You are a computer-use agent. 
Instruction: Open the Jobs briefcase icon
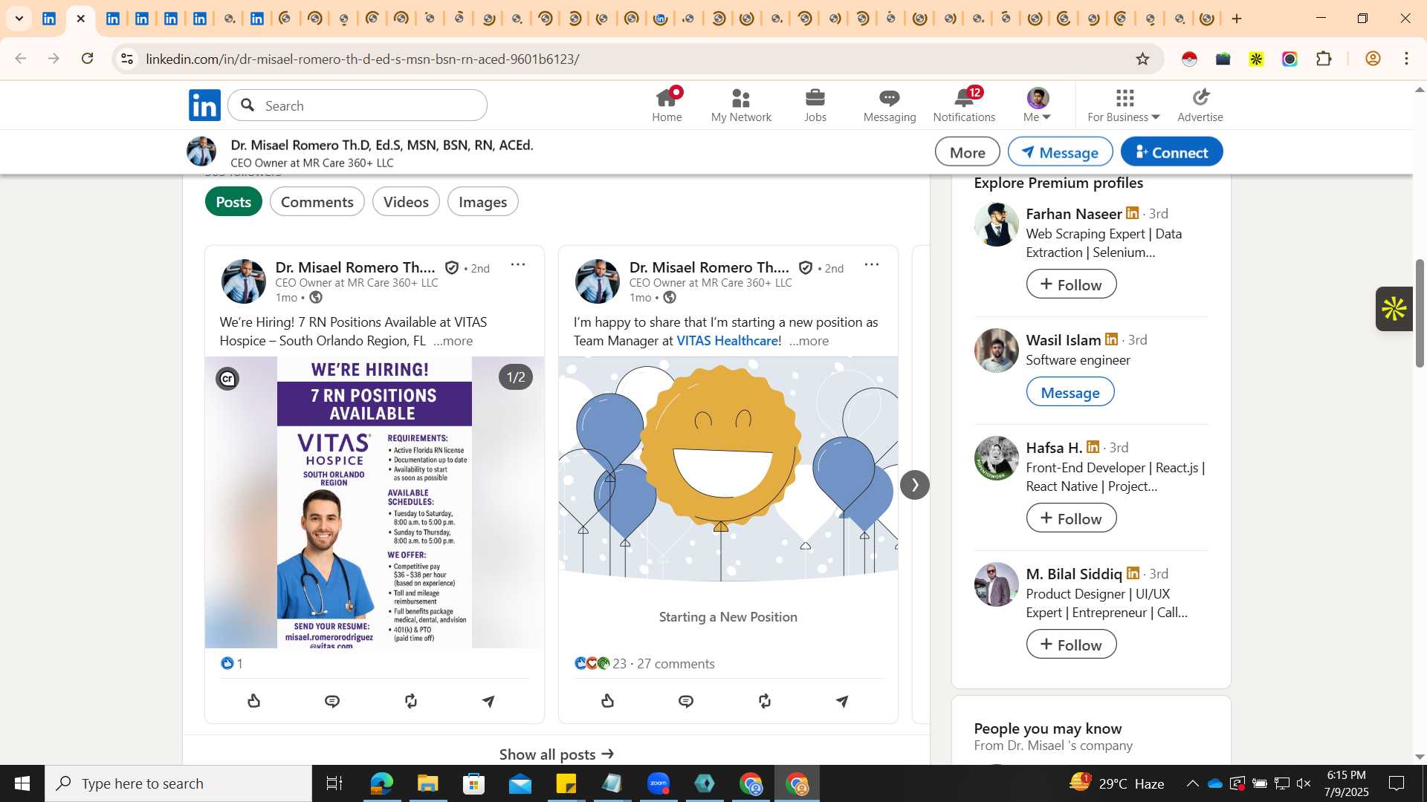coord(815,105)
